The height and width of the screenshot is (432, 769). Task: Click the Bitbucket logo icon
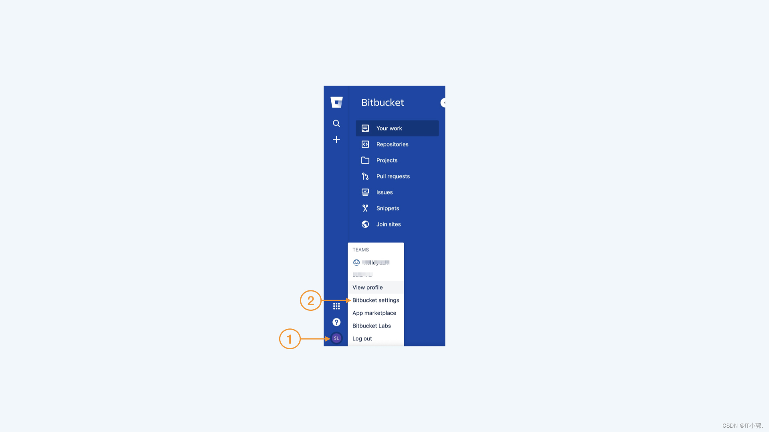tap(336, 102)
